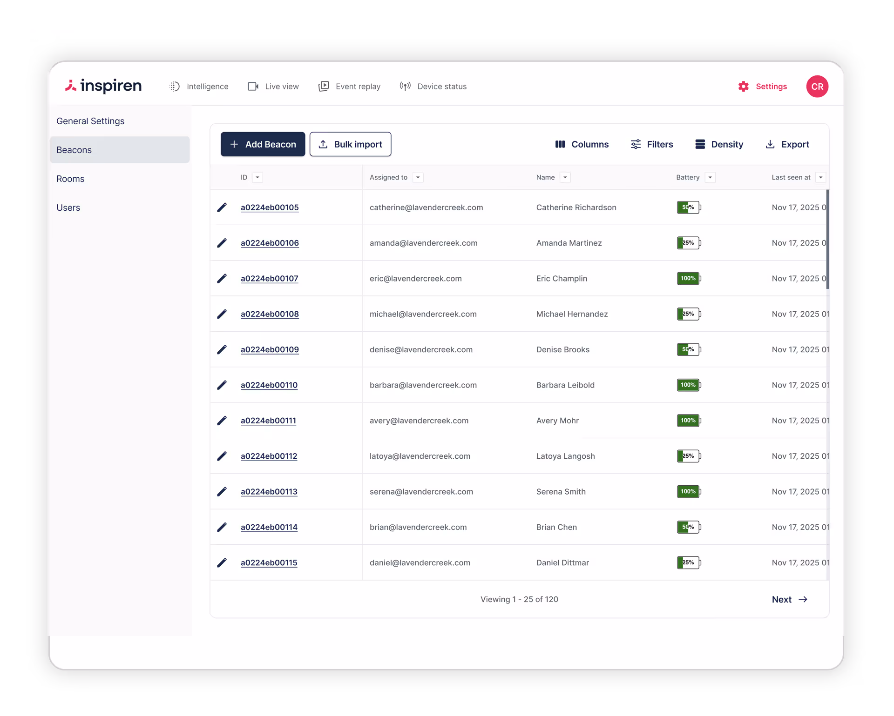Click Catherine Richardson's 50% battery indicator
The height and width of the screenshot is (716, 894).
pyautogui.click(x=689, y=207)
